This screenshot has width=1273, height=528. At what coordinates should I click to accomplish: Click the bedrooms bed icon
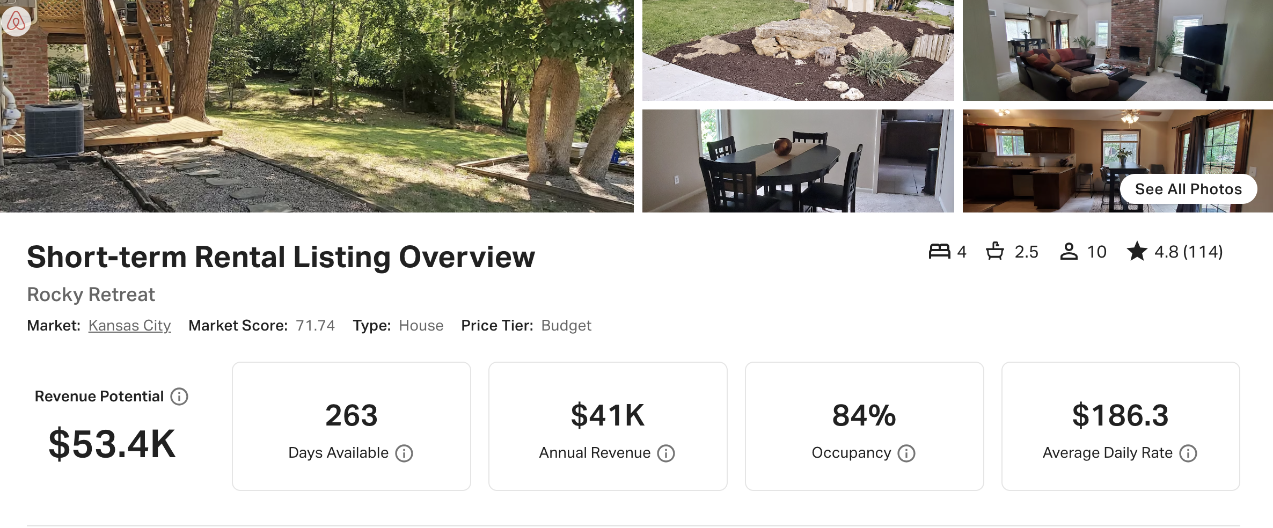939,252
